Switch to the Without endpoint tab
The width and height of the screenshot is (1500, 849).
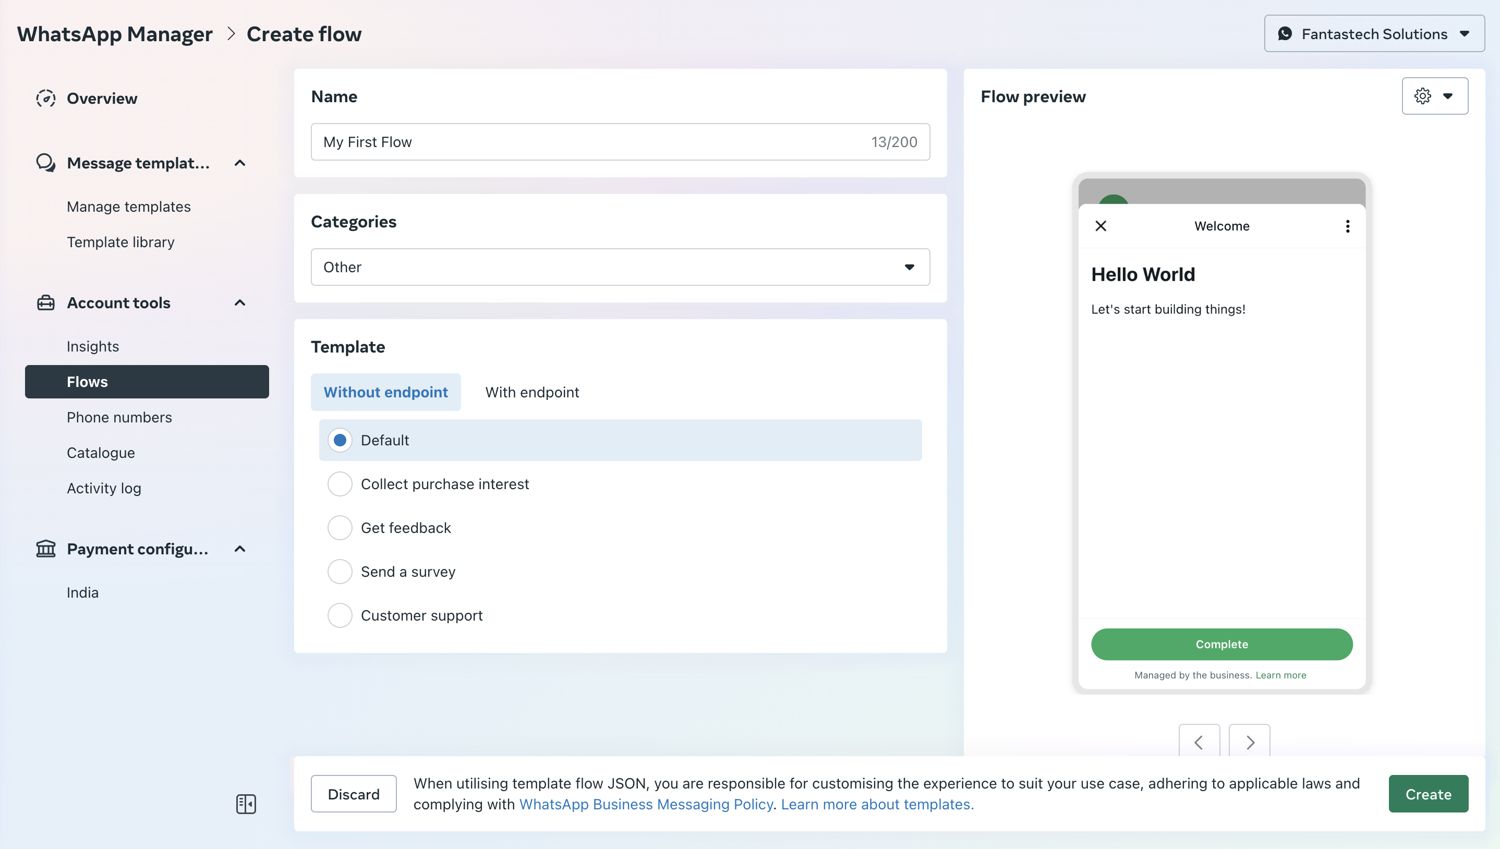(x=386, y=393)
